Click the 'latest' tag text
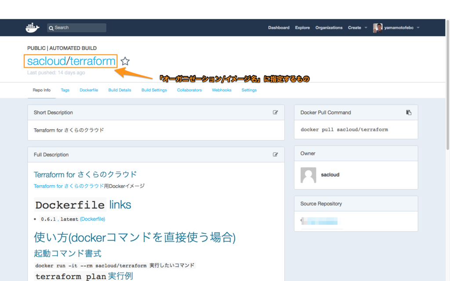450x281 pixels. [69, 219]
